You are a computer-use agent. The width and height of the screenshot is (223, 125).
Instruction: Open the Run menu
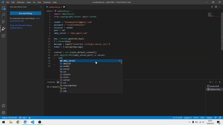[x=39, y=2]
